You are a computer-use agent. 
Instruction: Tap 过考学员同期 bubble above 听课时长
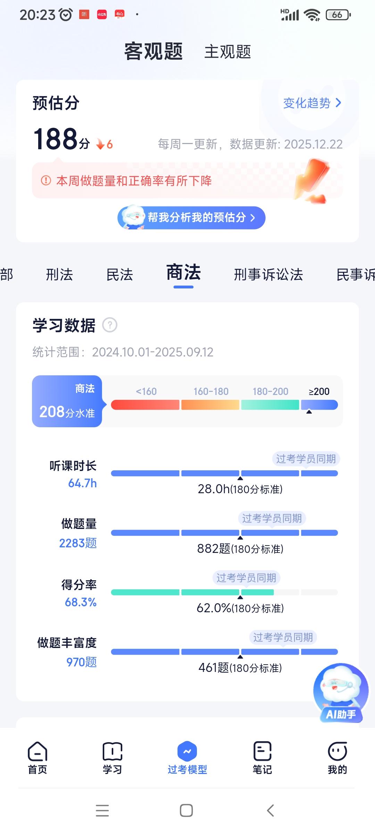(x=306, y=459)
